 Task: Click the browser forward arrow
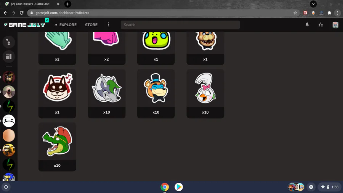pyautogui.click(x=14, y=13)
